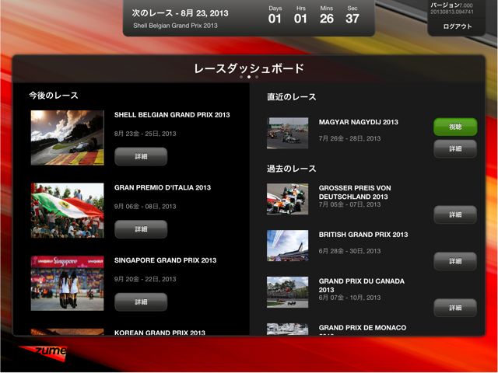Select the Italian flag race thumbnail
The width and height of the screenshot is (498, 373).
coord(68,211)
